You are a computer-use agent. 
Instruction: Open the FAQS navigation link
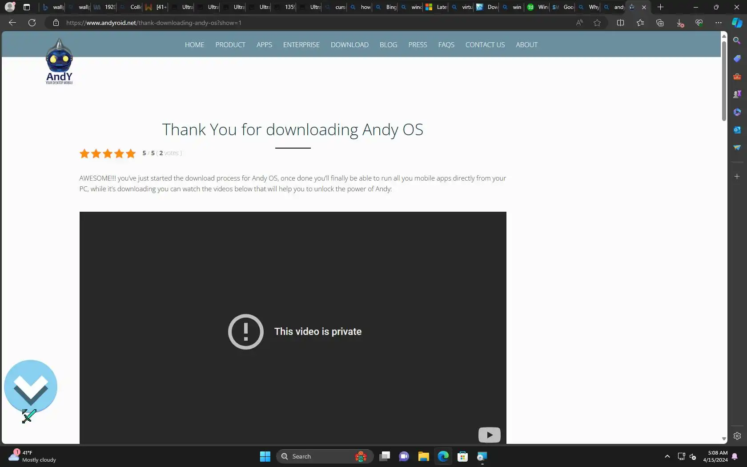pos(446,45)
